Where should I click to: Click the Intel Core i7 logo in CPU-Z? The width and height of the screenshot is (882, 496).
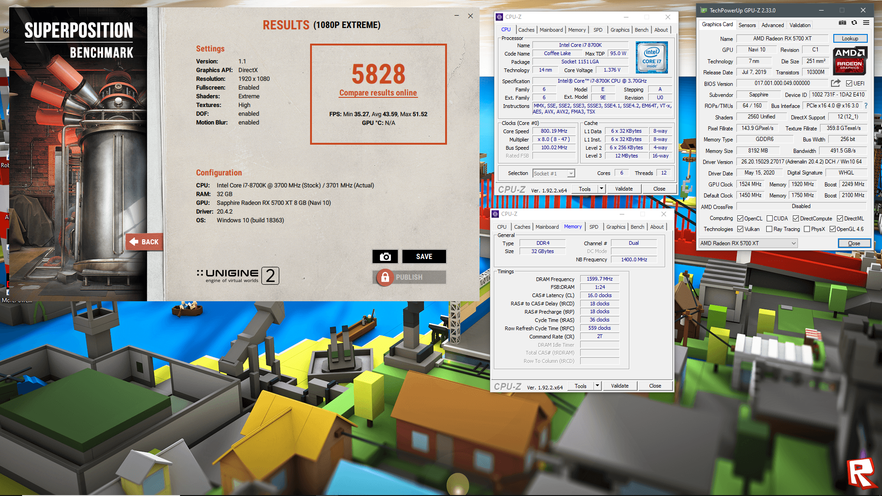click(x=651, y=57)
